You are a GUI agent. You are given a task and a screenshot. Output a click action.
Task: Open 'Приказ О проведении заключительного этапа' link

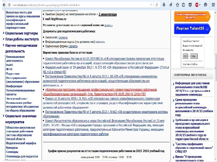coord(189,159)
